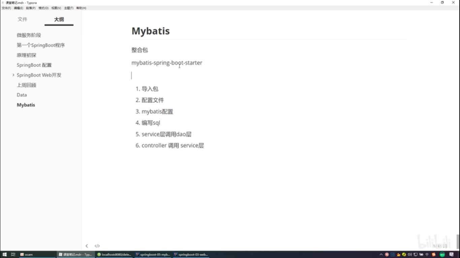The width and height of the screenshot is (460, 258).
Task: Open the Windows notification center
Action: click(452, 255)
